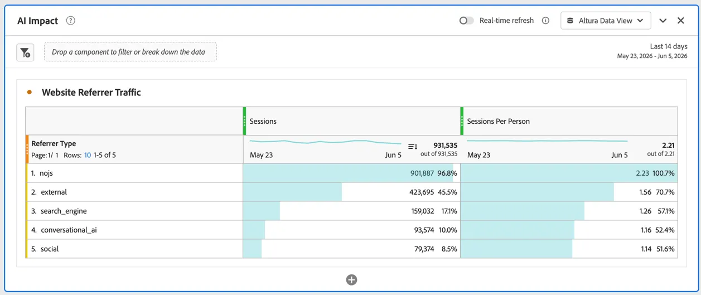This screenshot has width=701, height=295.
Task: Open the Altura Data View dropdown
Action: pos(606,21)
